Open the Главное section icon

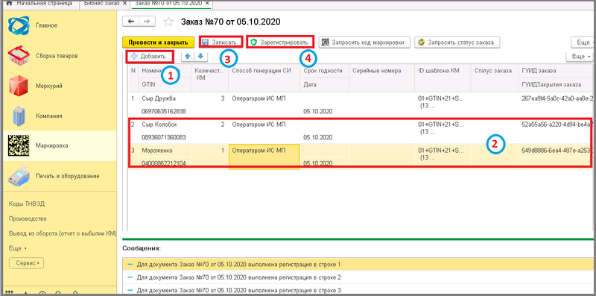click(x=18, y=25)
